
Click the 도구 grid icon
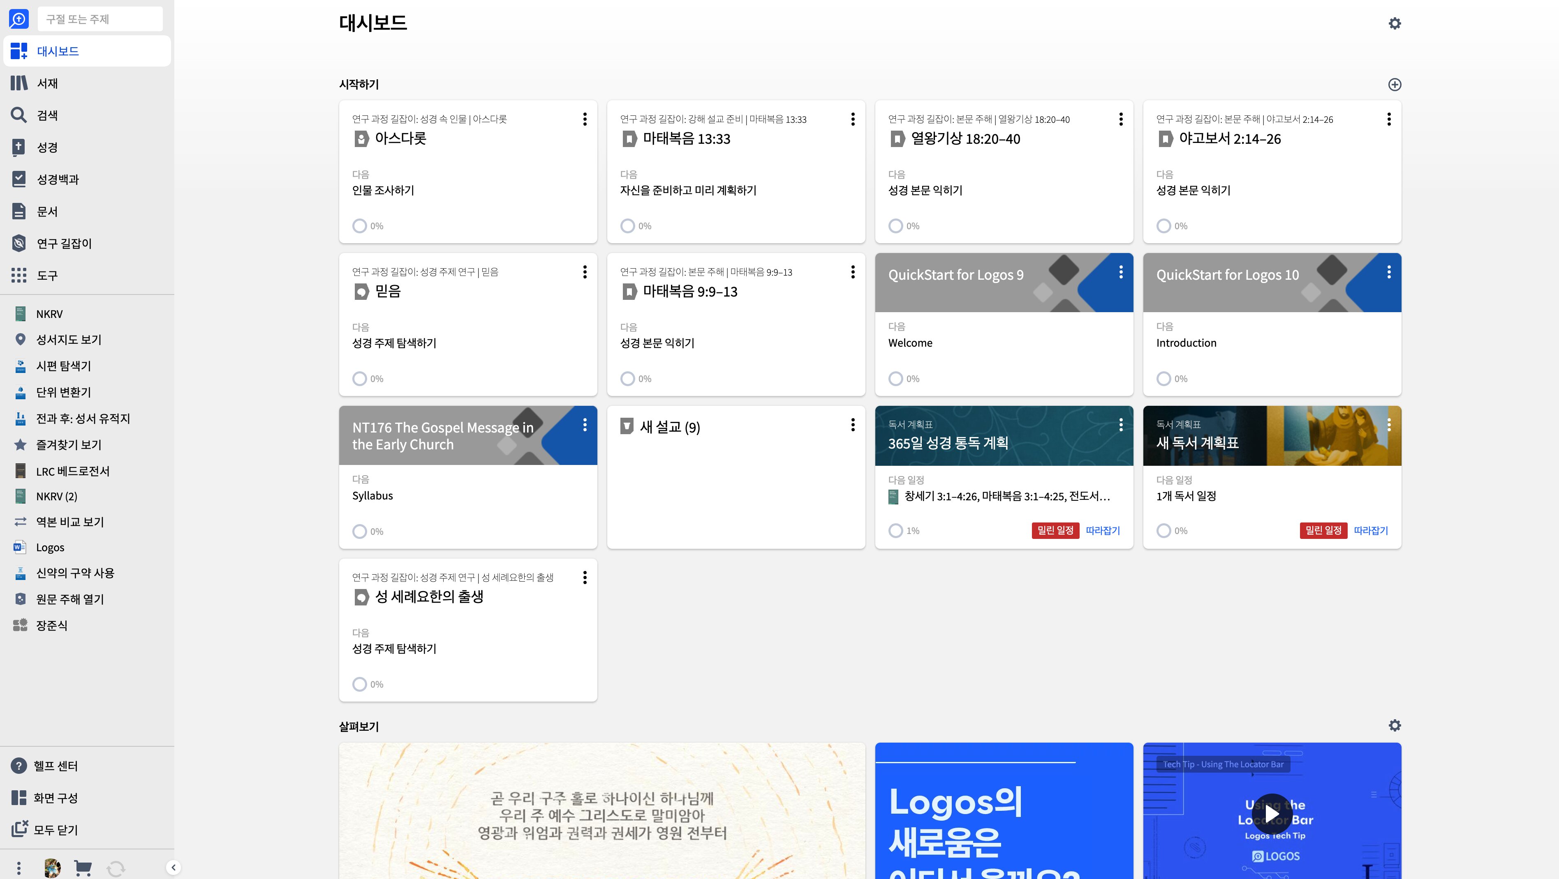tap(19, 276)
